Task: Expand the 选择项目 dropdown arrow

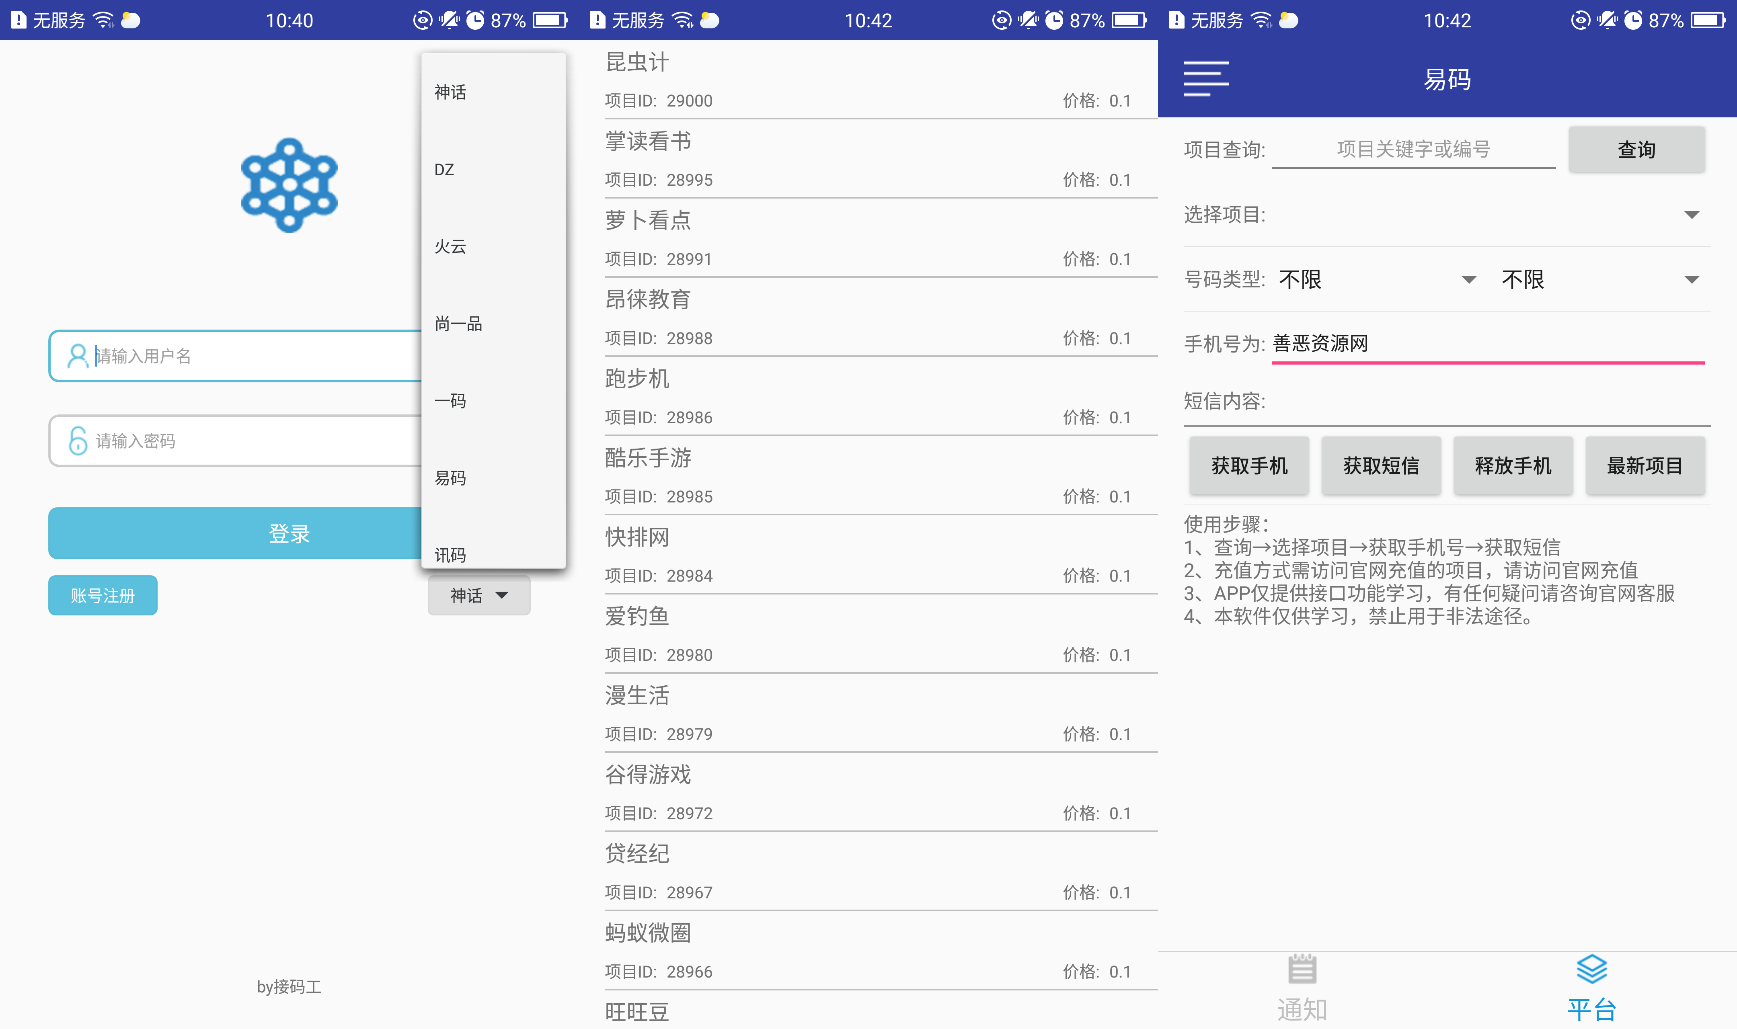Action: click(1691, 215)
